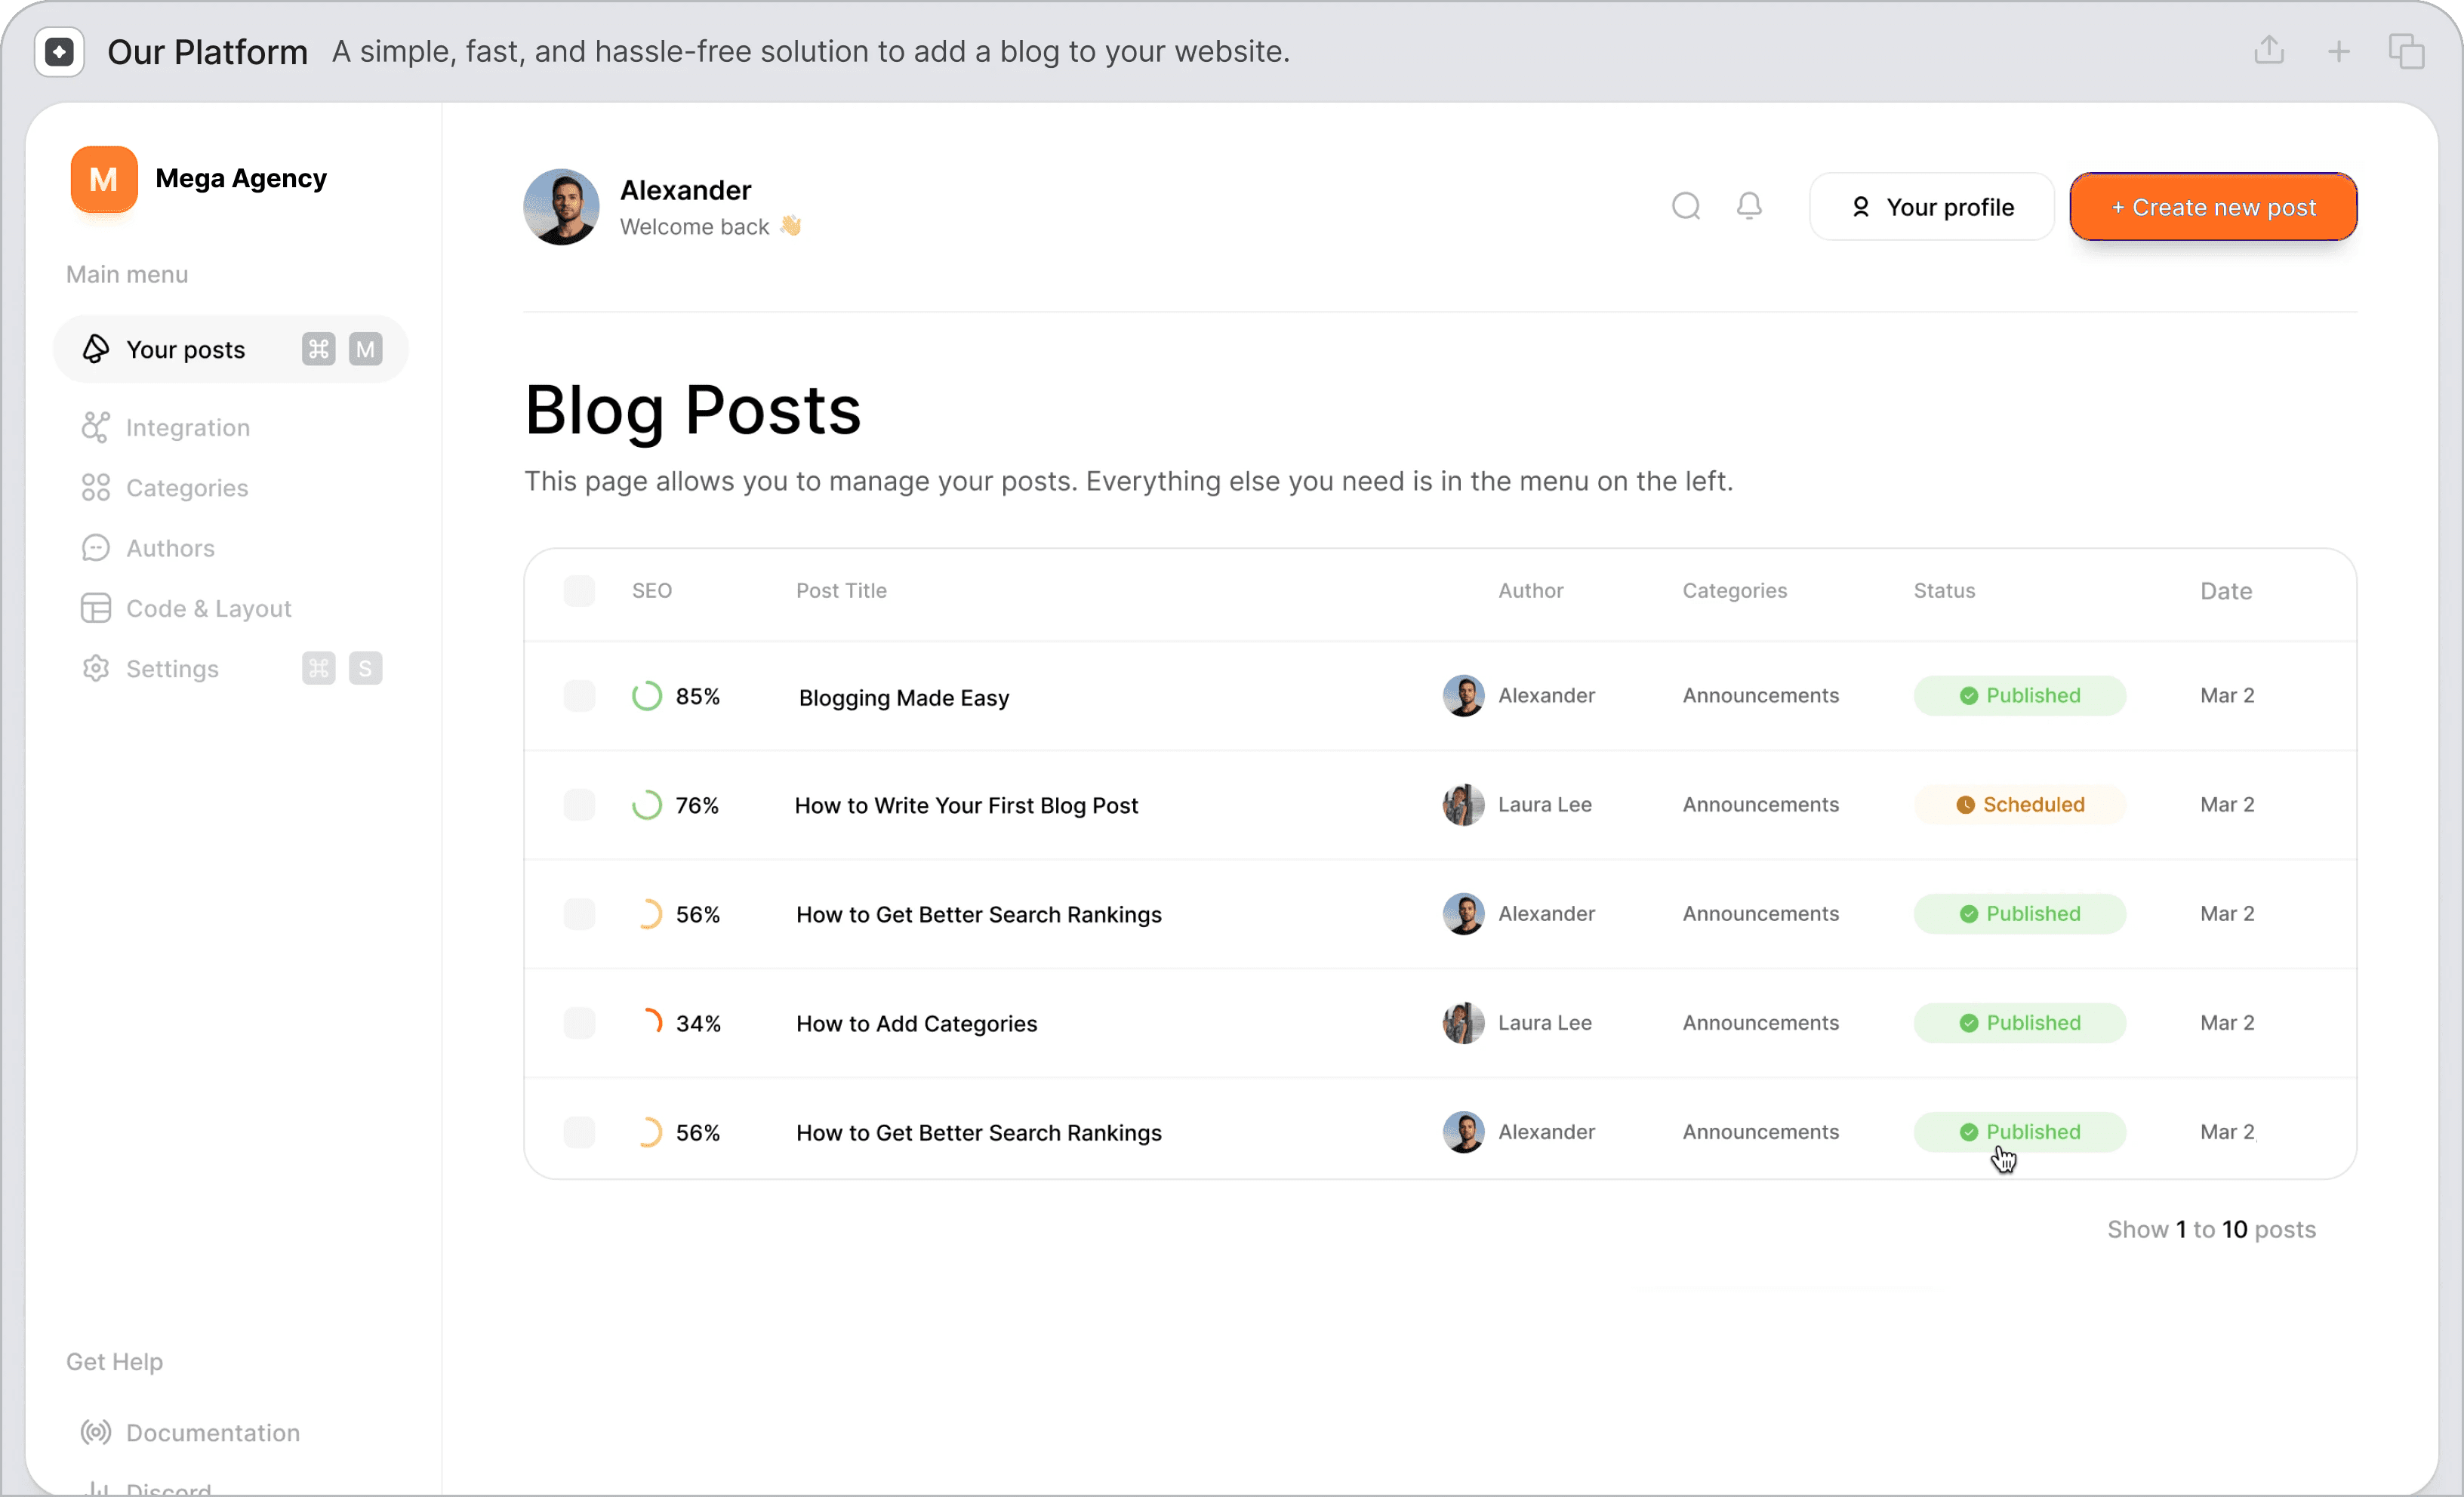
Task: Click the Our Platform app logo icon
Action: point(59,51)
